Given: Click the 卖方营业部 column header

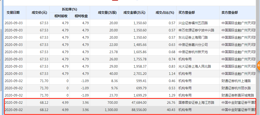Looking at the screenshot, I should tap(229, 12).
